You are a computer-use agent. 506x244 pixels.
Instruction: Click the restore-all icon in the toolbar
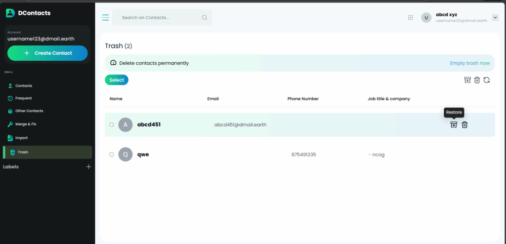[x=467, y=80]
